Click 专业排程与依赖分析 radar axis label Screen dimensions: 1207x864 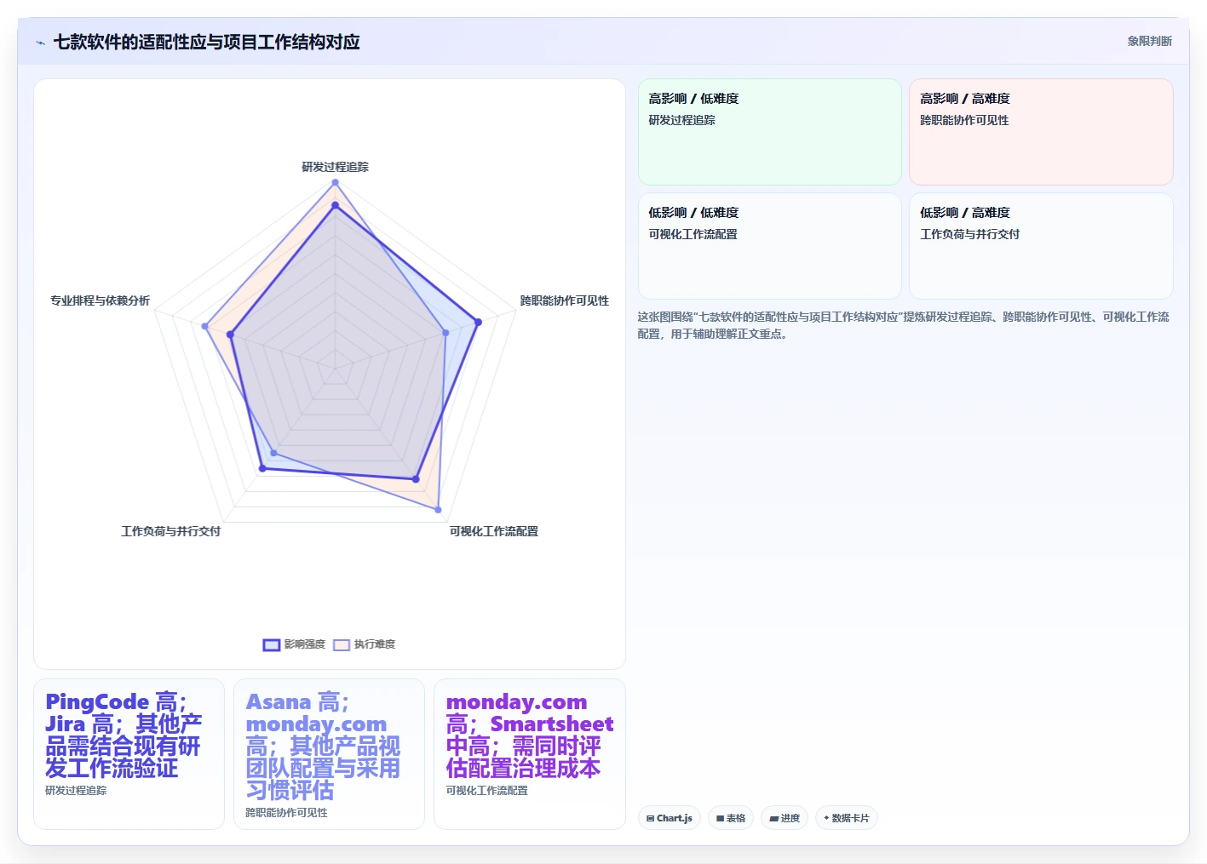100,300
